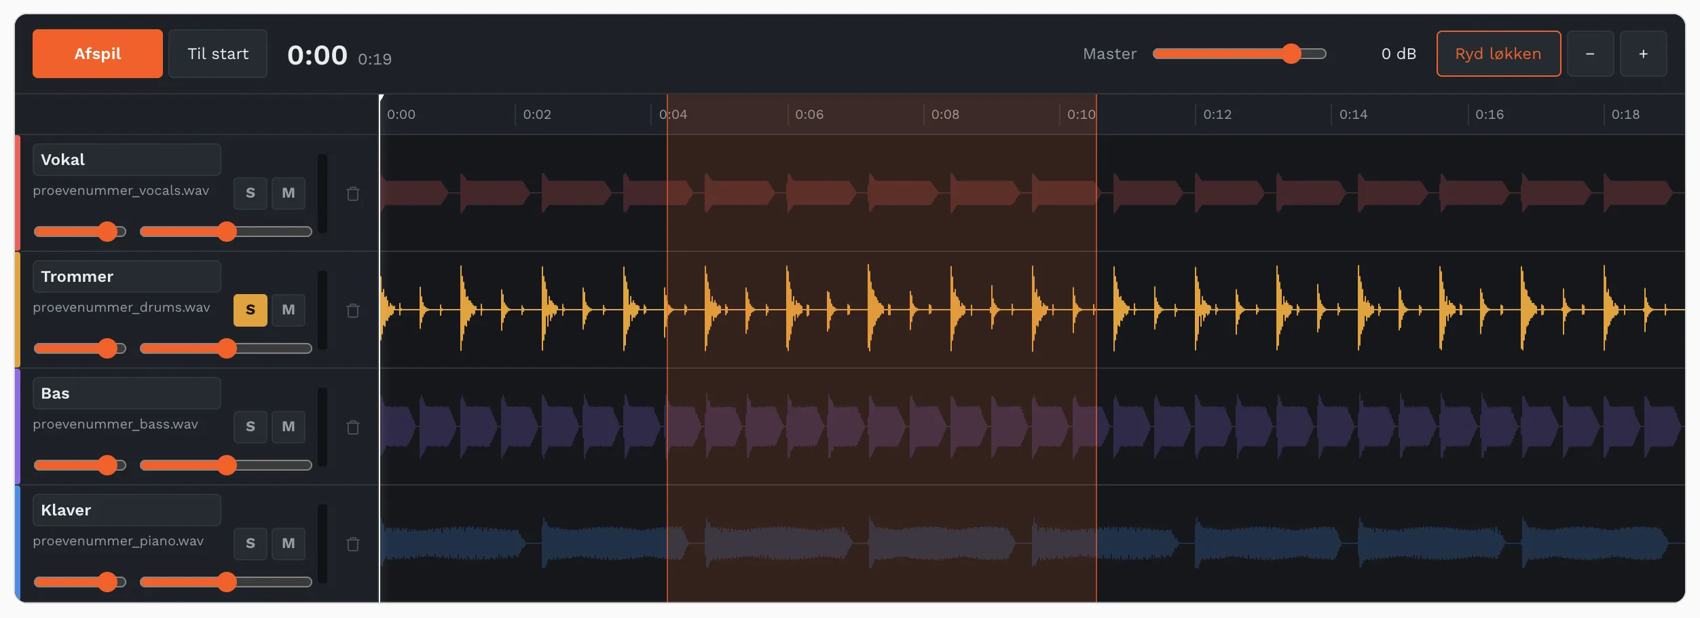The height and width of the screenshot is (618, 1700).
Task: Click Til start to rewind
Action: (x=218, y=54)
